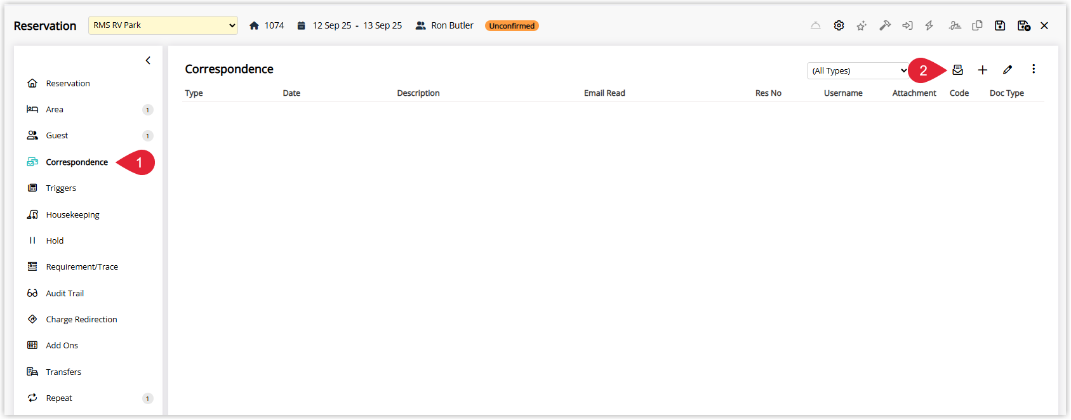Sort by the Description column header

[x=418, y=93]
